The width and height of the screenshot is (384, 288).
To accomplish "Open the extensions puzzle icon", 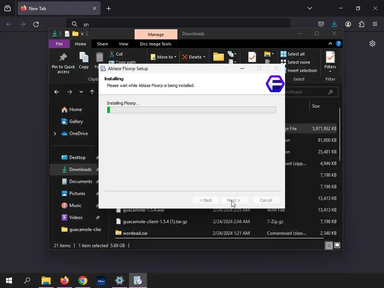I will pyautogui.click(x=361, y=24).
